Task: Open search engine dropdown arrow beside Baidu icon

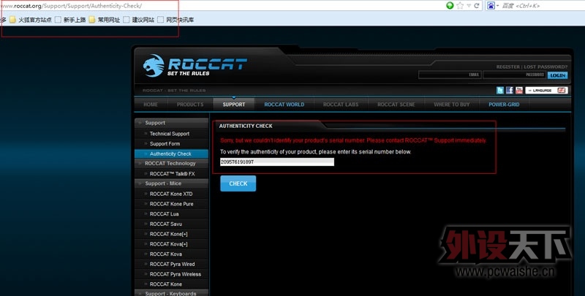Action: (x=498, y=6)
